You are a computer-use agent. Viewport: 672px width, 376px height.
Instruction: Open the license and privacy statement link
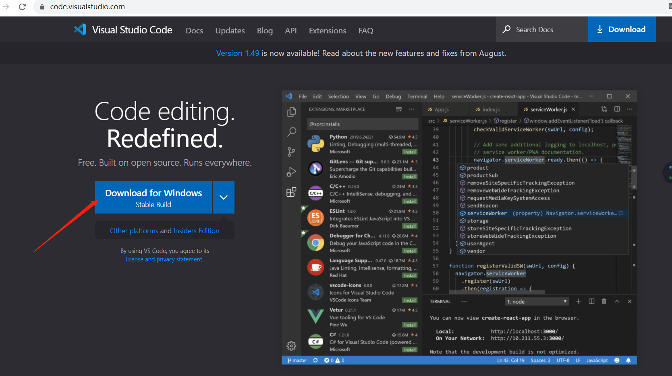coord(164,259)
